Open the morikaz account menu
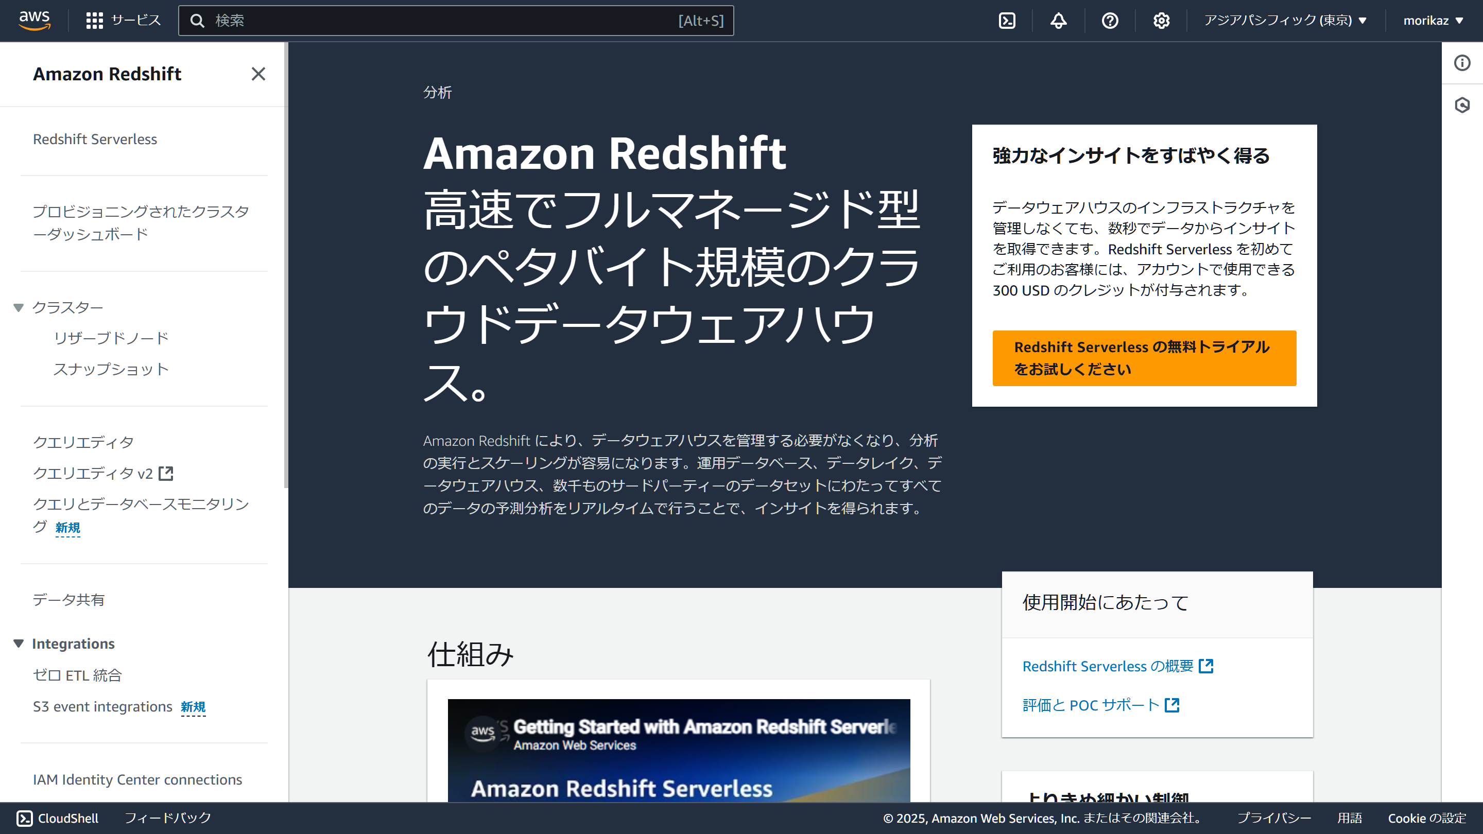1483x834 pixels. click(x=1433, y=21)
